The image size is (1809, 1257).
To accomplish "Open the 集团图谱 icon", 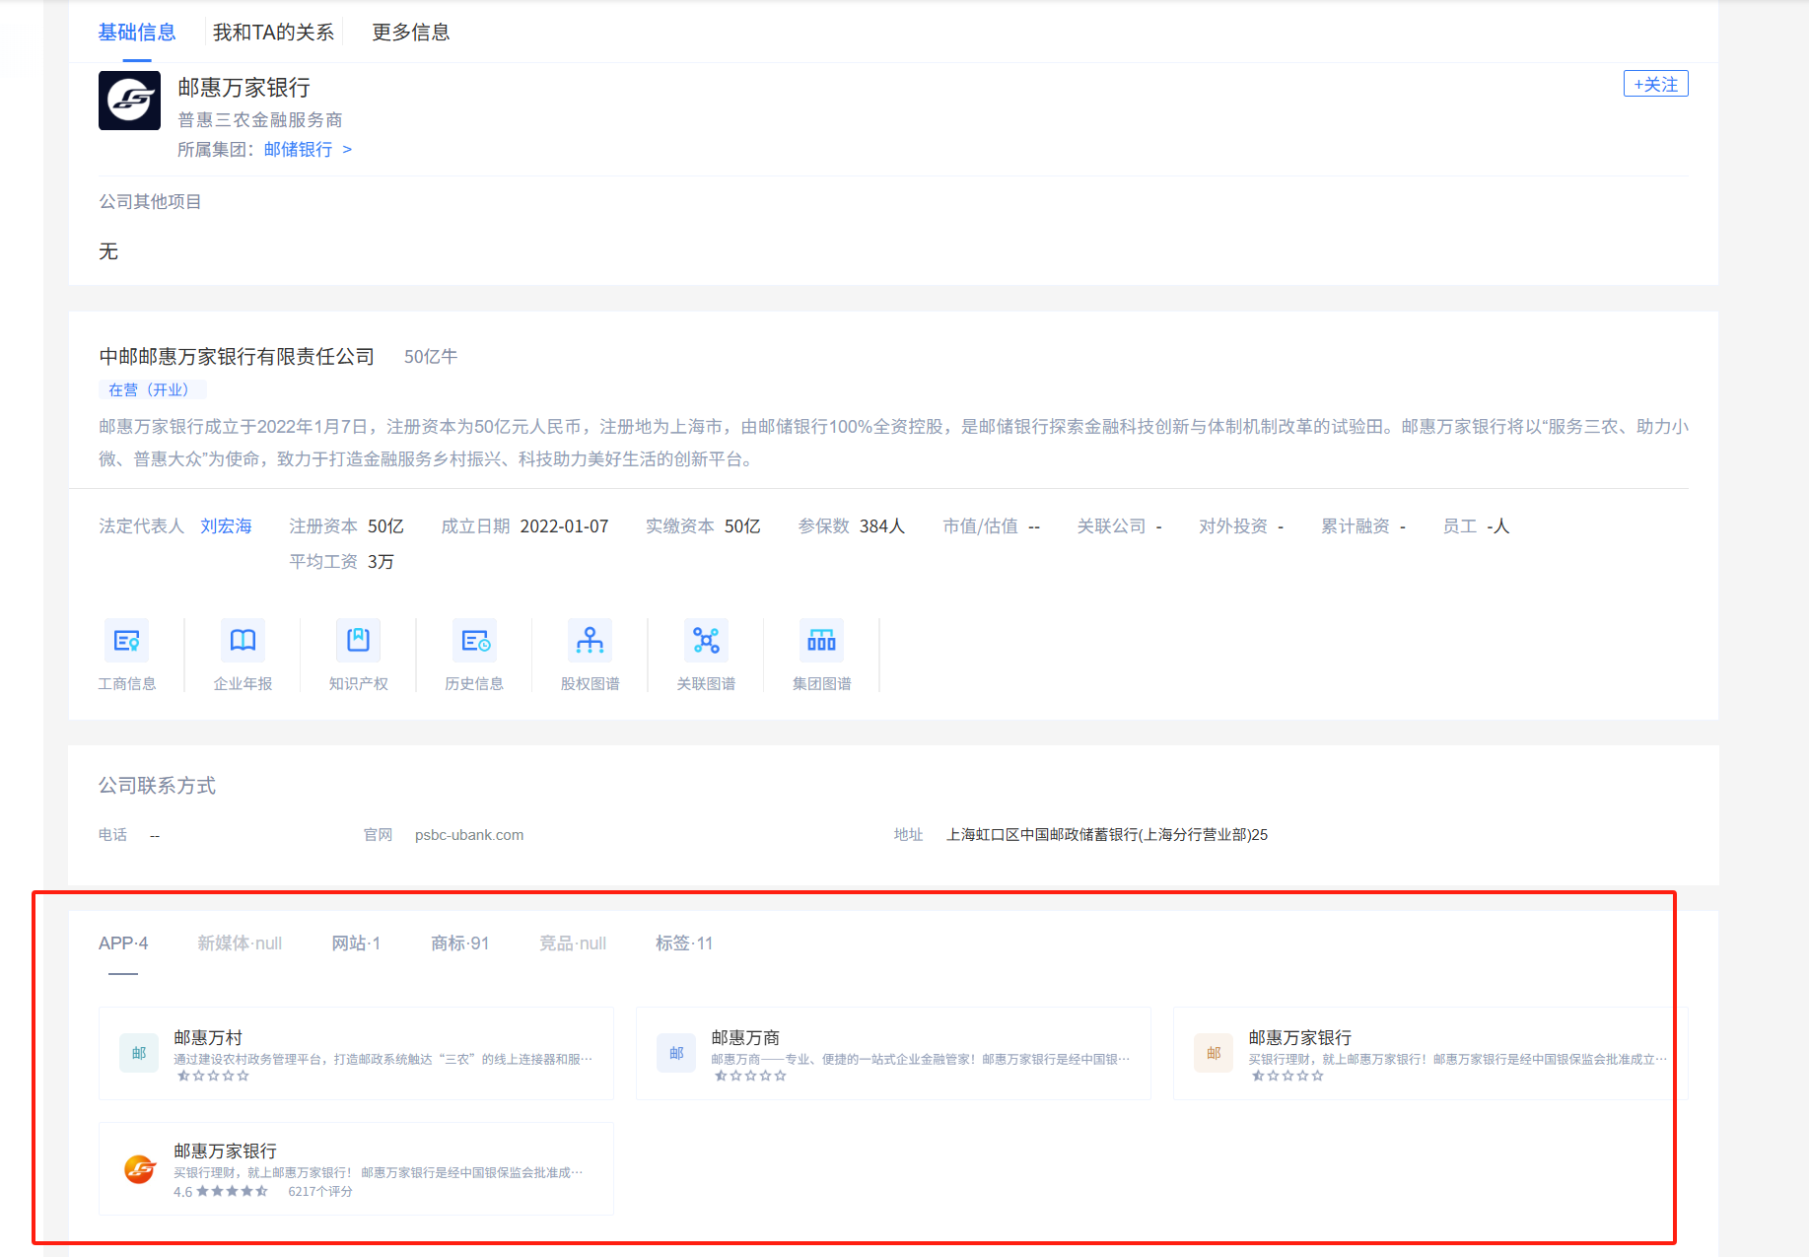I will coord(821,641).
